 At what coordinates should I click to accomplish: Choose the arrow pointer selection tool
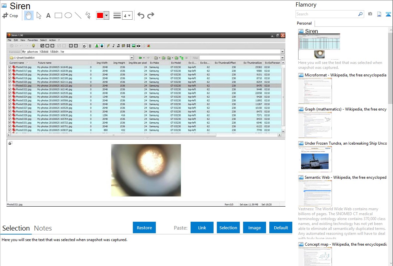pyautogui.click(x=39, y=15)
